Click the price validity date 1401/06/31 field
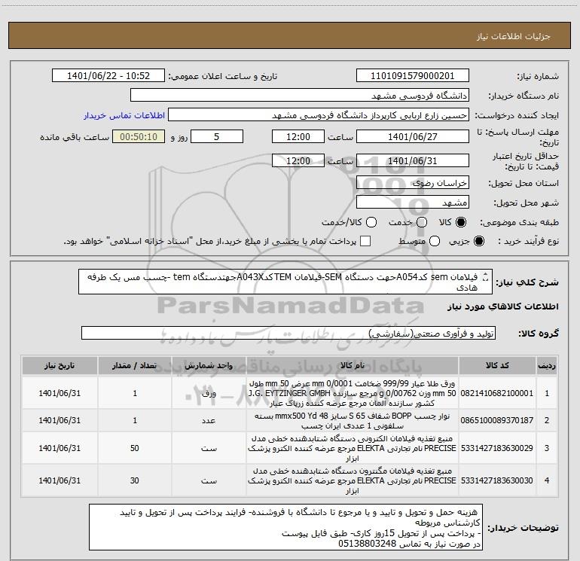580x561 pixels. pyautogui.click(x=413, y=160)
